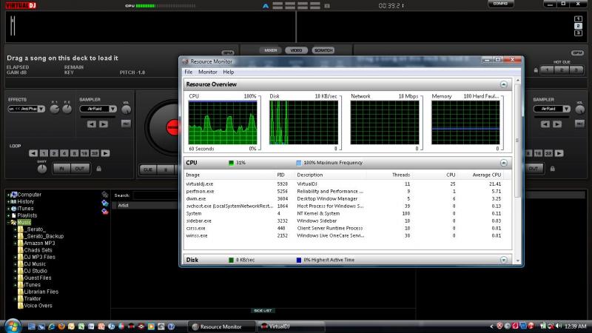The height and width of the screenshot is (333, 592).
Task: Adjust the left deck effect P.1 knob
Action: (55, 110)
